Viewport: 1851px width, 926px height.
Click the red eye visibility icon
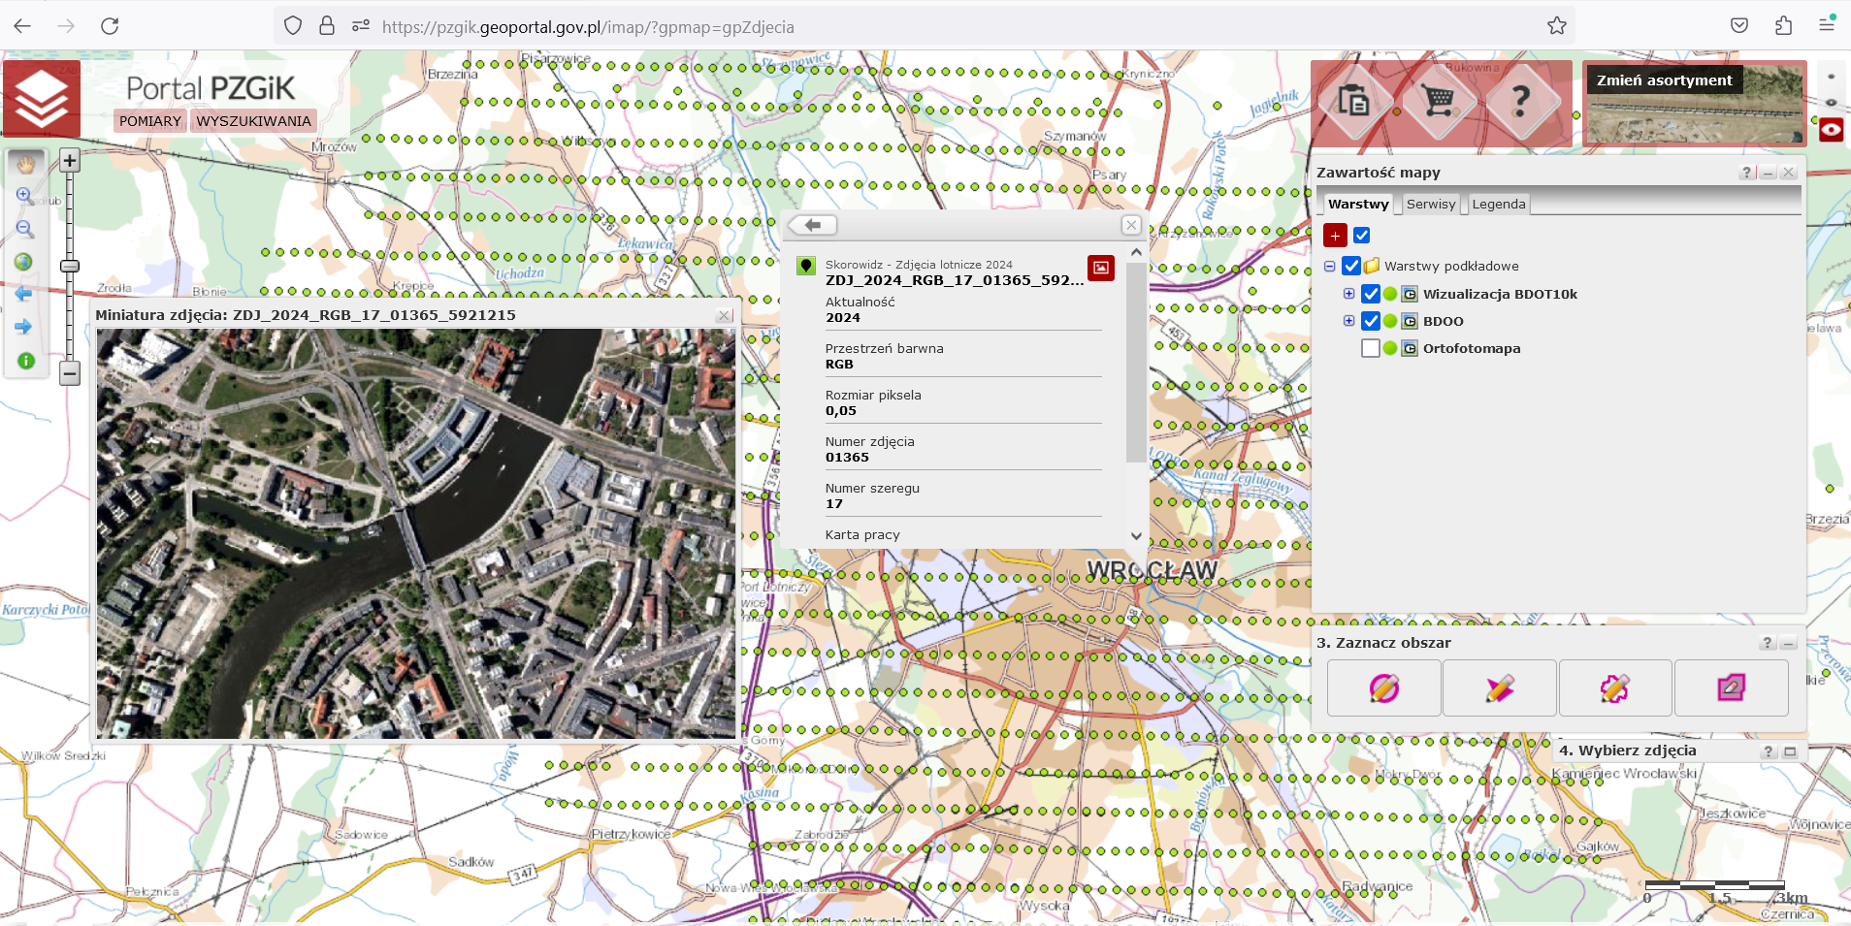[1831, 130]
